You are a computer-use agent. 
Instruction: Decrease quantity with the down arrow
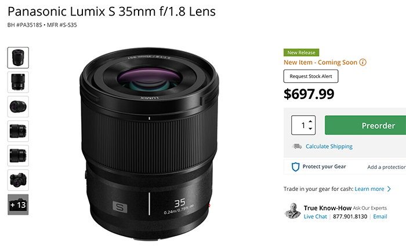pyautogui.click(x=311, y=128)
